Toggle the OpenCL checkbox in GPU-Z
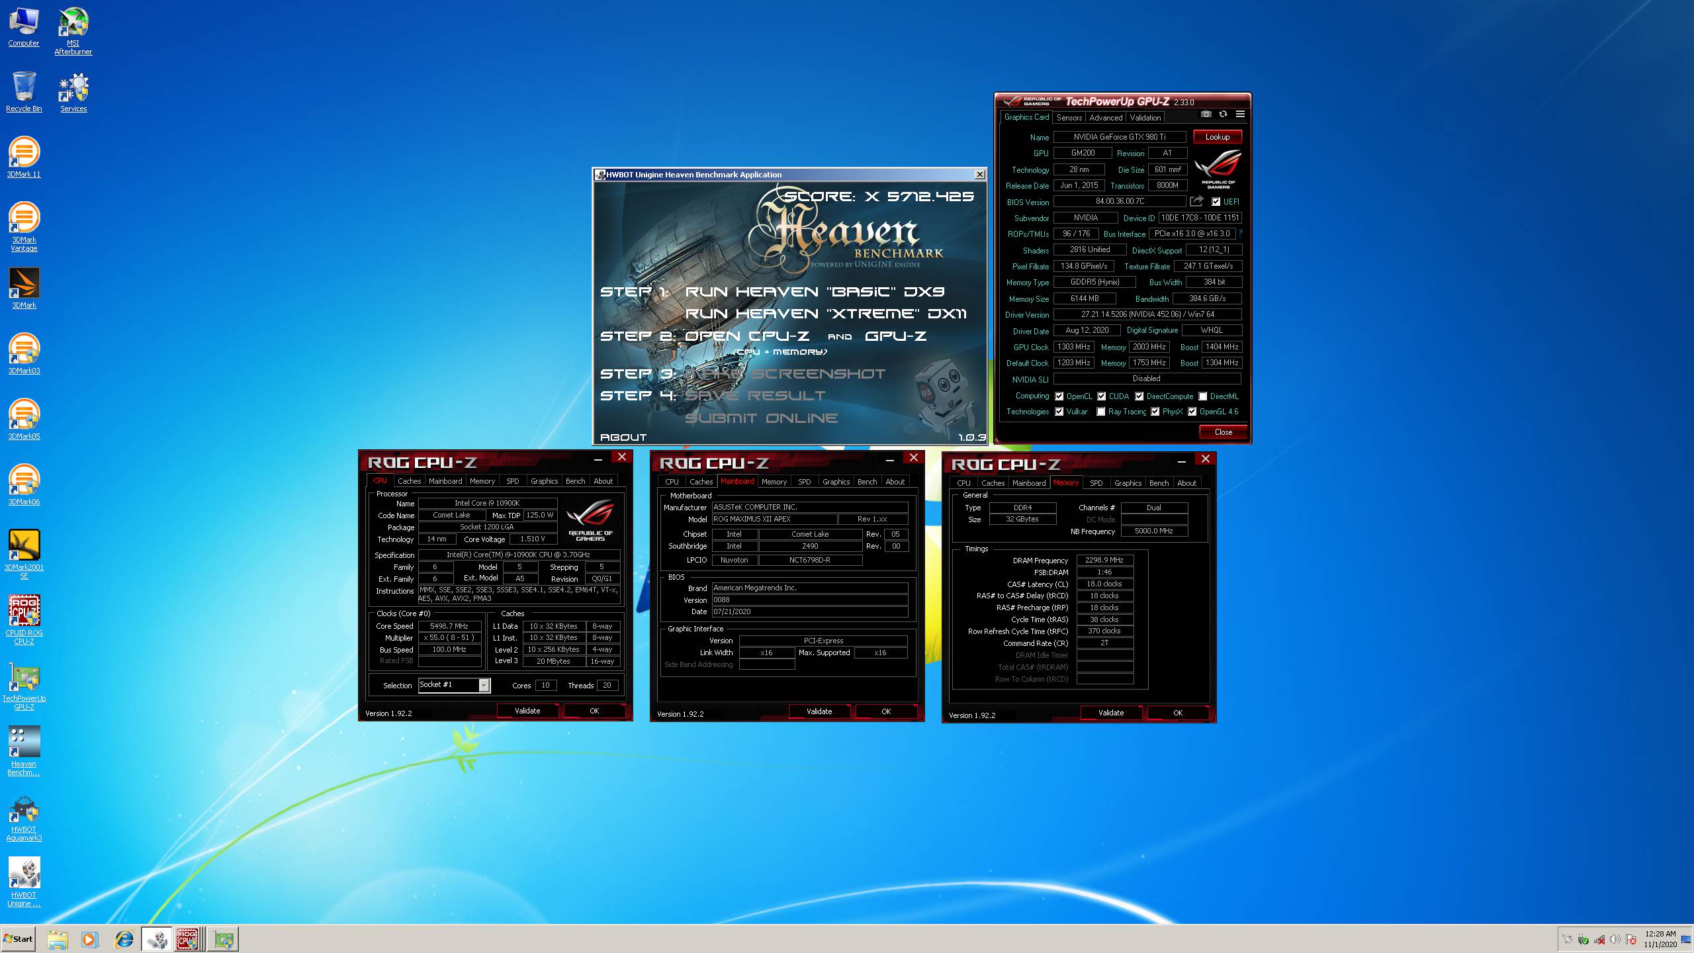Viewport: 1694px width, 953px height. [1059, 396]
